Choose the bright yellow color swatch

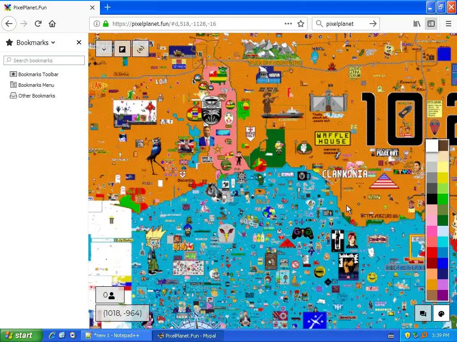click(x=443, y=178)
